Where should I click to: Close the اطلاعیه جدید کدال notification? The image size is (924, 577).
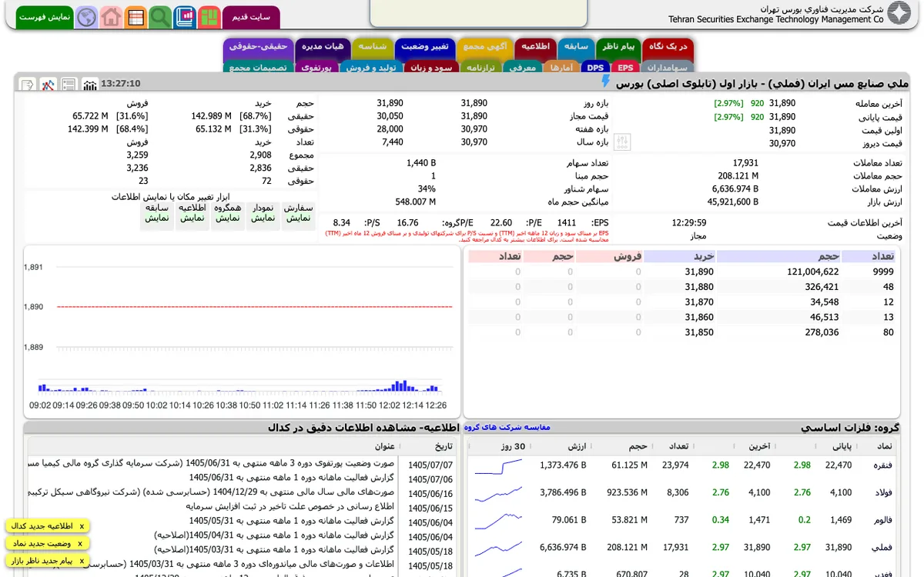[x=81, y=526]
